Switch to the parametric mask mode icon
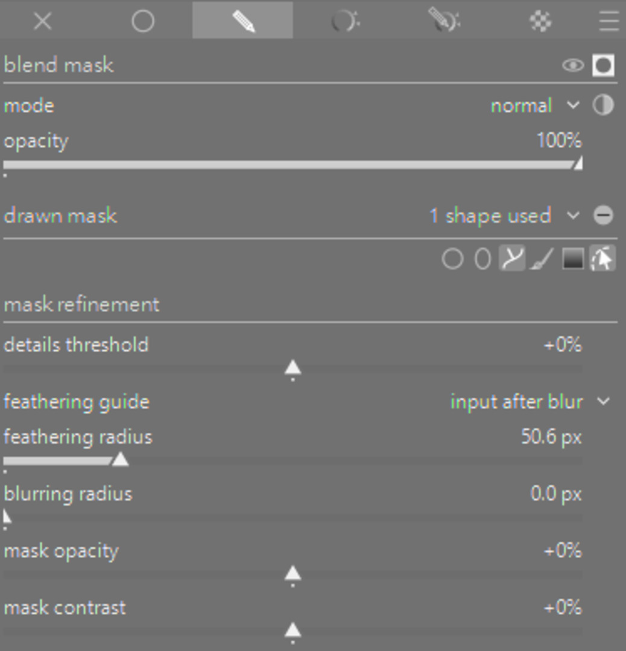 (x=345, y=22)
